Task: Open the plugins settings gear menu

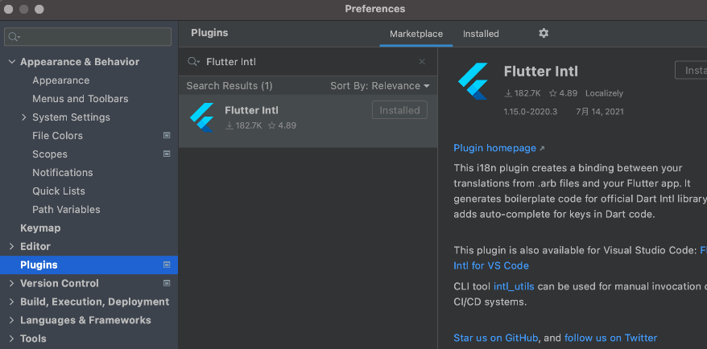Action: point(544,33)
